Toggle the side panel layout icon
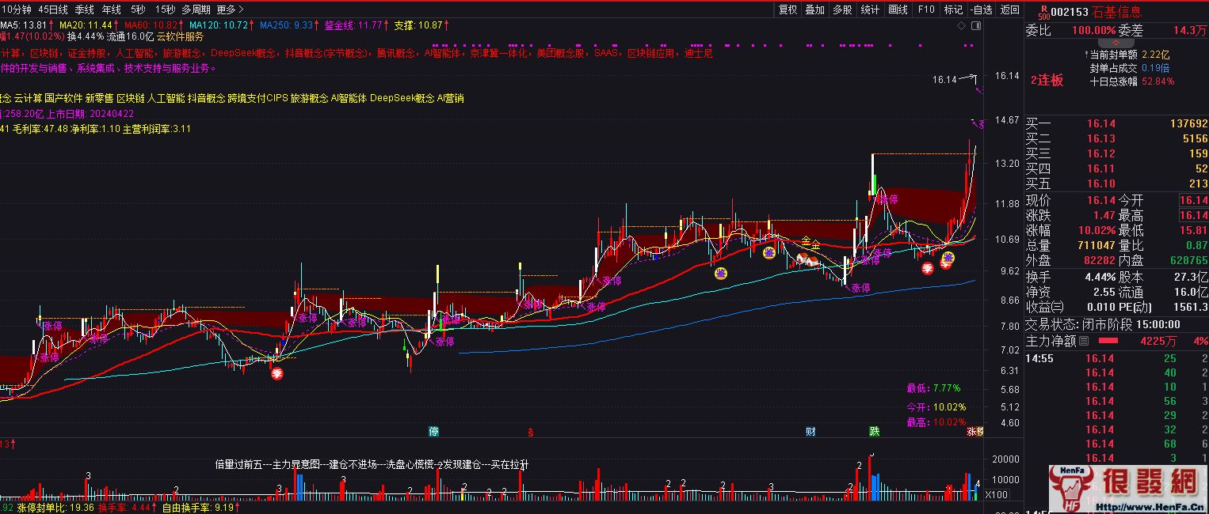The image size is (1209, 514). pos(977,26)
